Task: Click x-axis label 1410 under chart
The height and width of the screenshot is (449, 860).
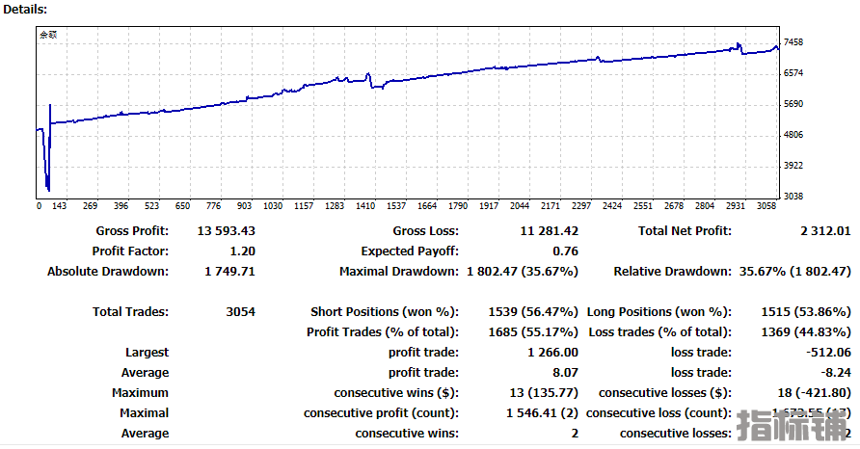Action: (365, 206)
